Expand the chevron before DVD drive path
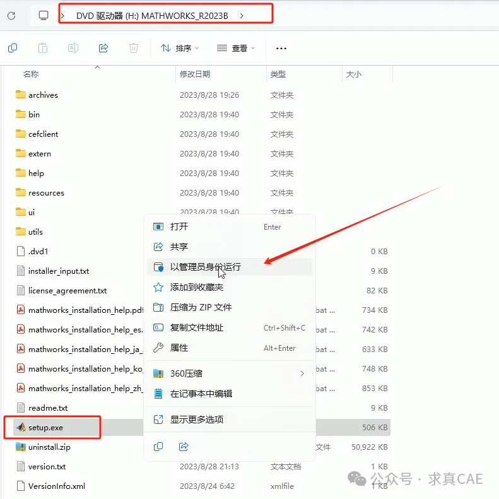 [x=62, y=16]
